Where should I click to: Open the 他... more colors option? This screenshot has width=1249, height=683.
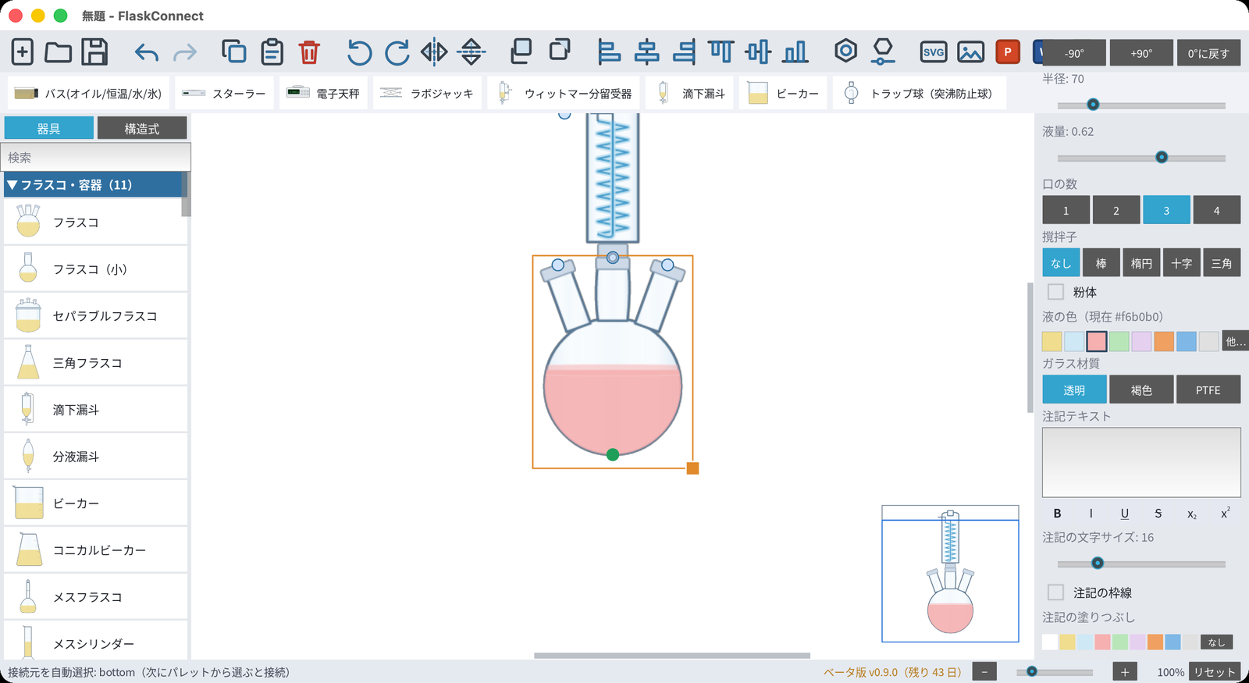(x=1235, y=341)
